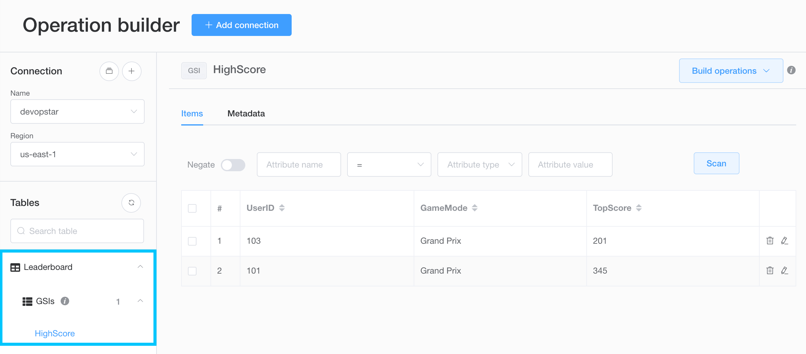
Task: Click the Add connection button
Action: pos(241,25)
